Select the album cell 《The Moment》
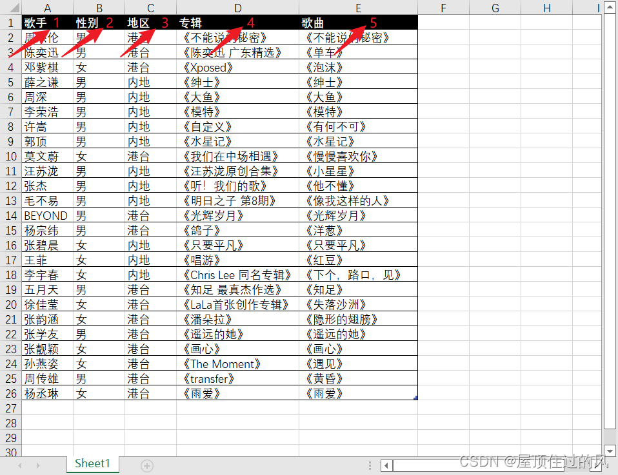Viewport: 618px width, 475px height. click(237, 364)
